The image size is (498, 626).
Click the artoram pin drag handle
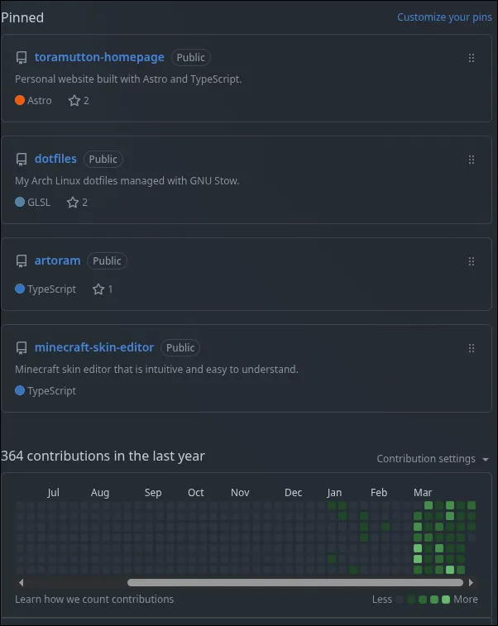(472, 261)
